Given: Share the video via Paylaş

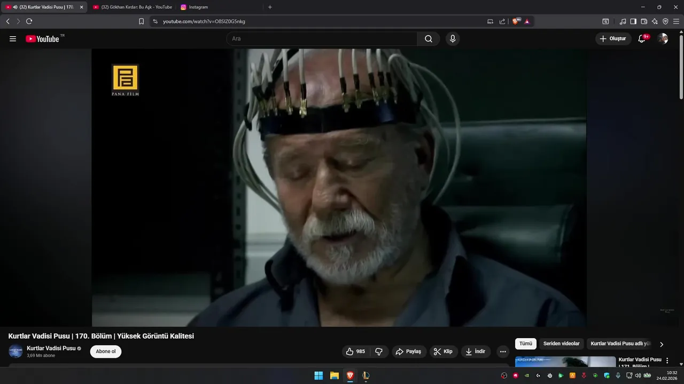Looking at the screenshot, I should (409, 351).
